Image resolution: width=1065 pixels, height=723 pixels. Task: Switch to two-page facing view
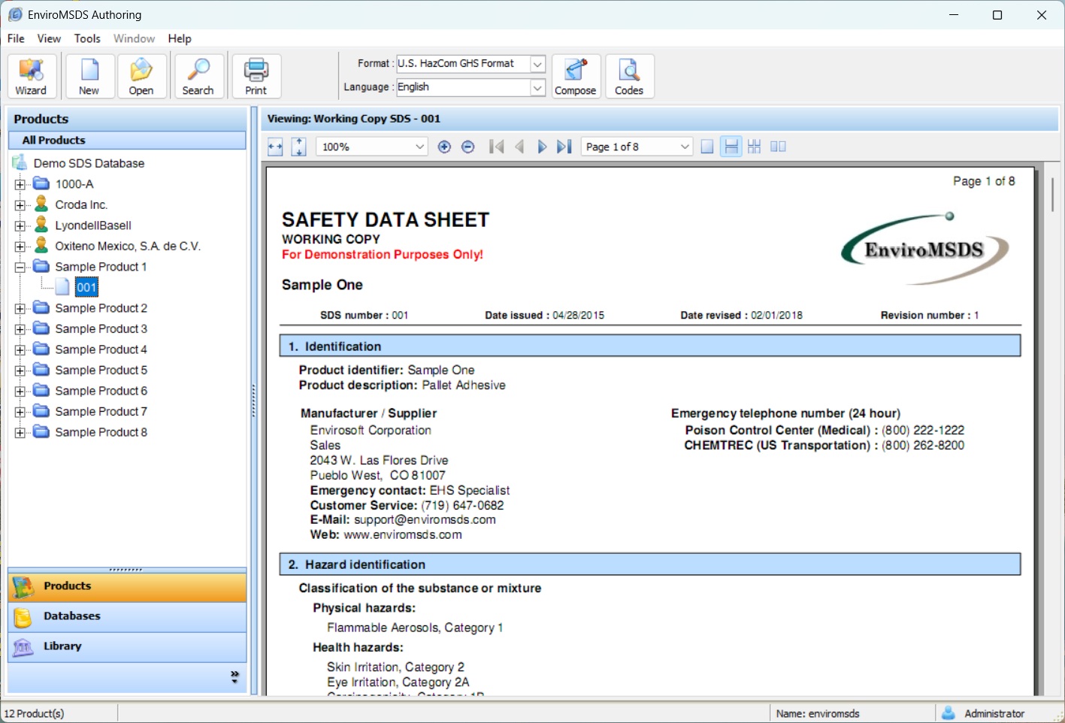click(x=778, y=147)
